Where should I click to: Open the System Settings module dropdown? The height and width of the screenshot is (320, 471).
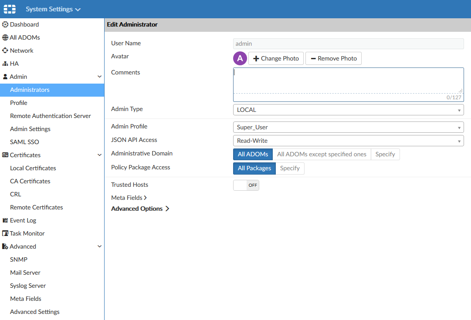(x=53, y=9)
